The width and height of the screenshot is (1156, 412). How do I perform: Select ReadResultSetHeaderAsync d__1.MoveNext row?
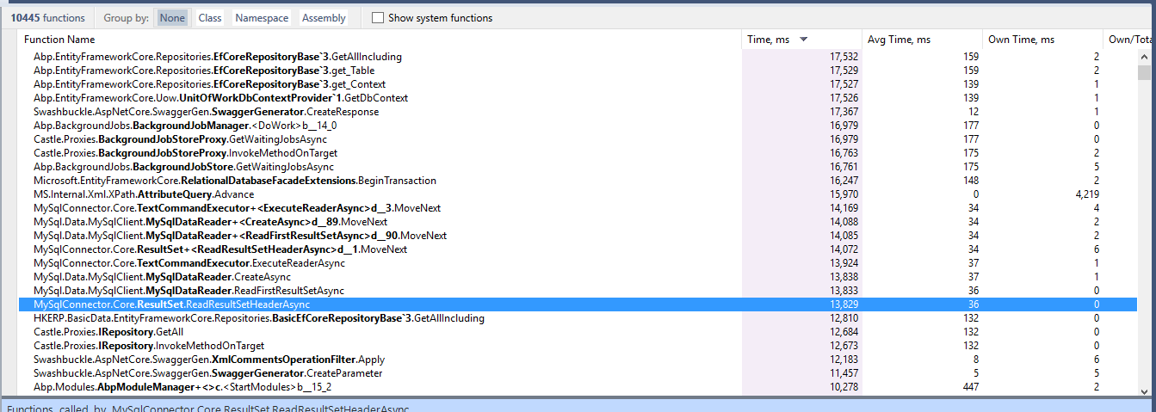[x=578, y=249]
